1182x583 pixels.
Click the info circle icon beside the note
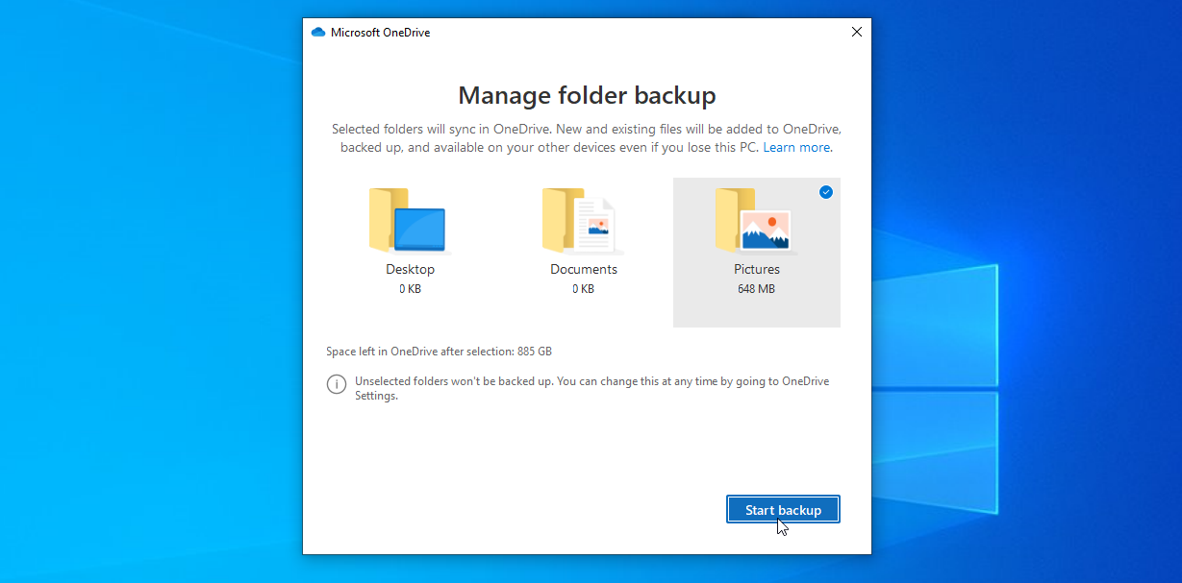[x=337, y=384]
